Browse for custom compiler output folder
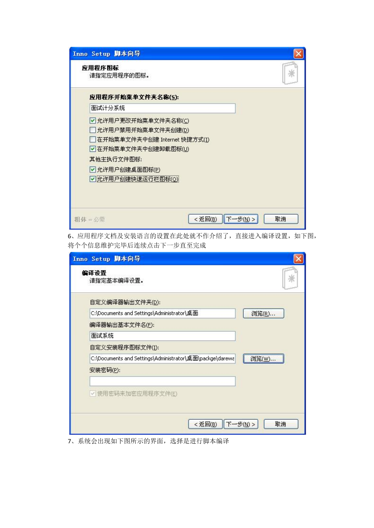The image size is (374, 528). point(263,313)
